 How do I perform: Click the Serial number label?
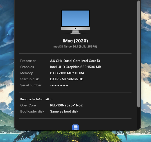point(31,85)
